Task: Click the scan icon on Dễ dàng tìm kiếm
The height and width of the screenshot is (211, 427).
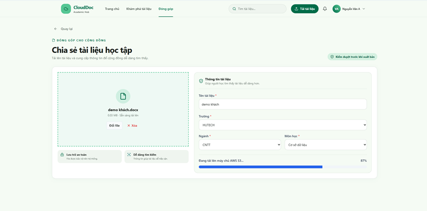Action: [129, 154]
